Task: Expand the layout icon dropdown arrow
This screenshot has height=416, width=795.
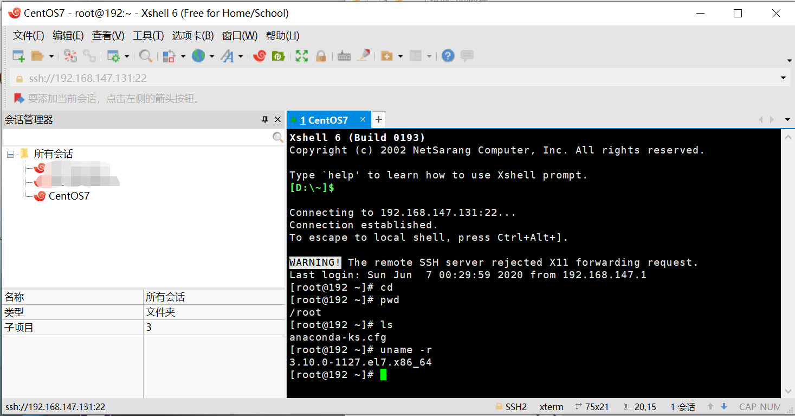Action: (x=429, y=56)
